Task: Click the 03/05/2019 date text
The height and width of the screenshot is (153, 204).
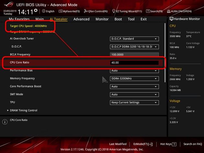Action: point(10,11)
